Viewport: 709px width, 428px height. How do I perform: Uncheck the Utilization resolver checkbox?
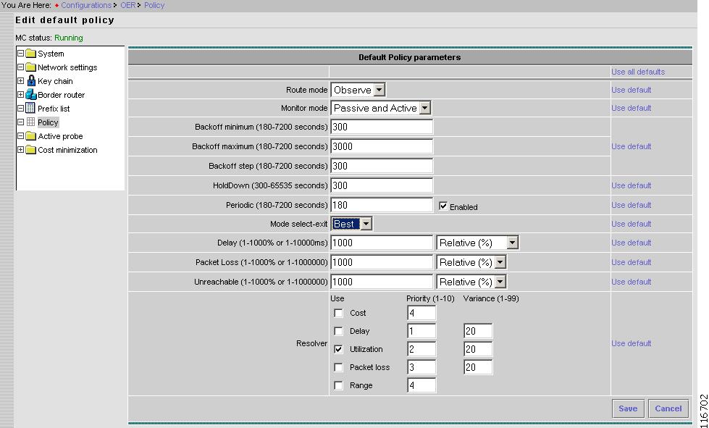[338, 349]
